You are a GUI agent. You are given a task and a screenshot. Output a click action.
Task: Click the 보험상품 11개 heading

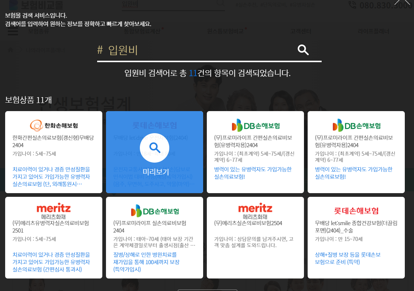coord(28,100)
